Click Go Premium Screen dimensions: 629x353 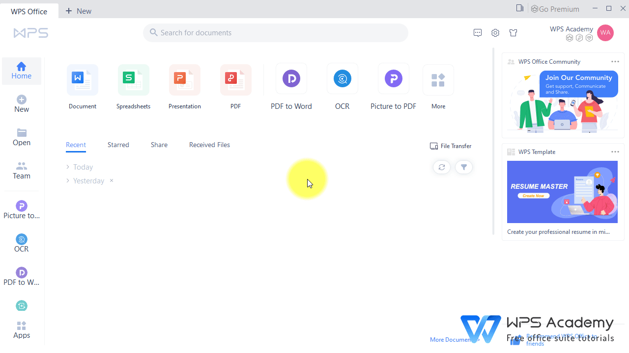555,9
